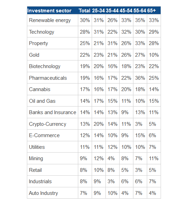Click the Banks and Insurance cell
172x210 pixels.
click(52, 112)
